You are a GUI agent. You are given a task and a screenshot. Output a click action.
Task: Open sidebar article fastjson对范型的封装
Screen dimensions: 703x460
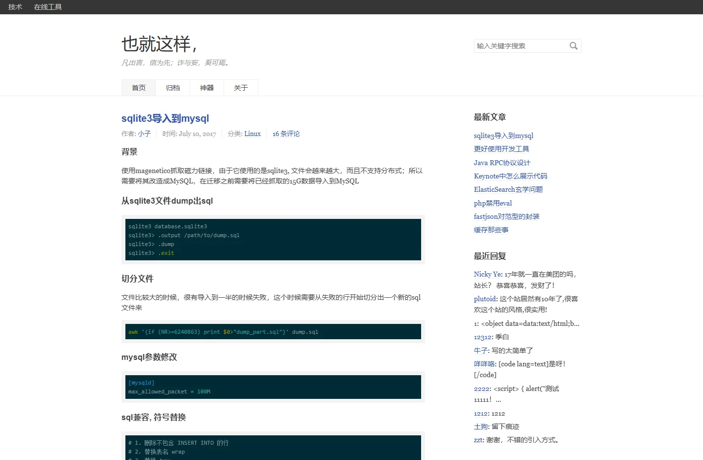coord(507,216)
